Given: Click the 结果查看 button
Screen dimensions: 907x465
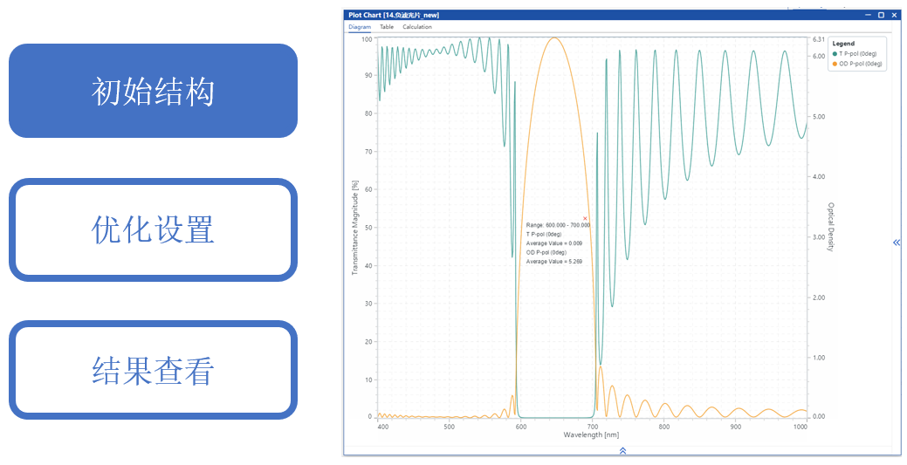Looking at the screenshot, I should [153, 371].
